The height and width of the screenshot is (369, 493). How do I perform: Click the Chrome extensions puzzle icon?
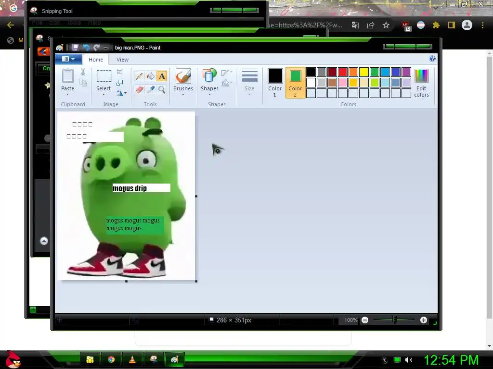click(x=436, y=25)
